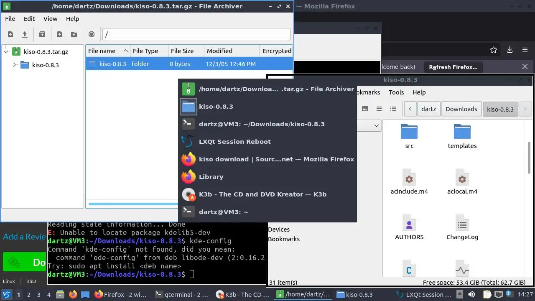Click Bookmarks in file manager side pane

pyautogui.click(x=284, y=239)
